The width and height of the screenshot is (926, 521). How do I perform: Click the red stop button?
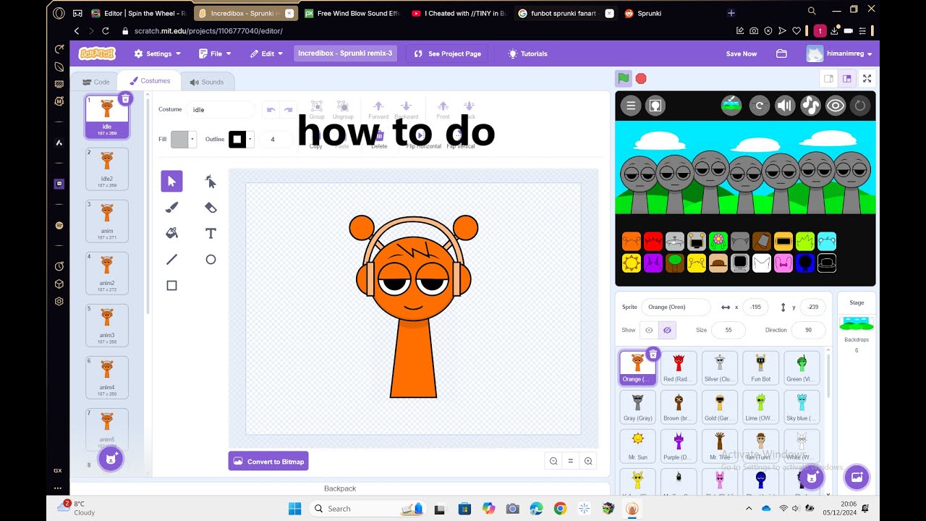[641, 78]
